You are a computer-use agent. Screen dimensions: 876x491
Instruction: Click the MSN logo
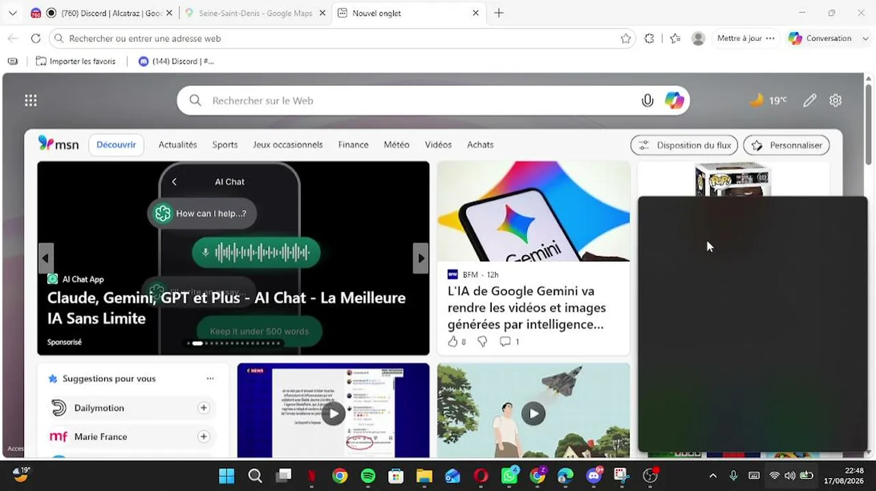[59, 144]
